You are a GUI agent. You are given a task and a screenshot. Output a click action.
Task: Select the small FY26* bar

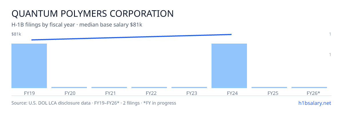coord(309,87)
